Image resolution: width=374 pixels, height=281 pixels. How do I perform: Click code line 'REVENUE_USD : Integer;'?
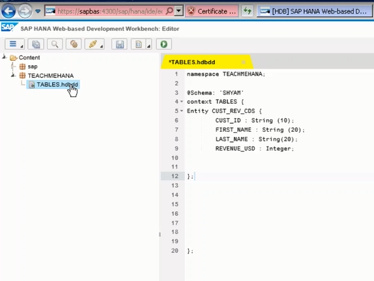point(255,149)
